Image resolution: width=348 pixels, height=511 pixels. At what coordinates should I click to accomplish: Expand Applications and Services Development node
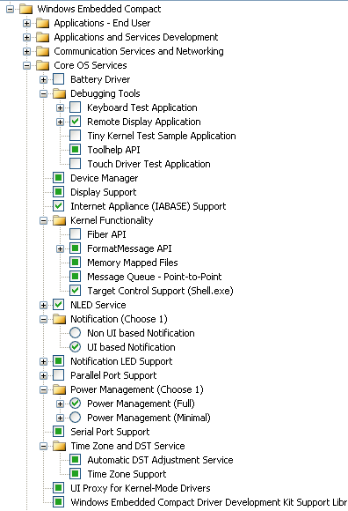coord(27,38)
